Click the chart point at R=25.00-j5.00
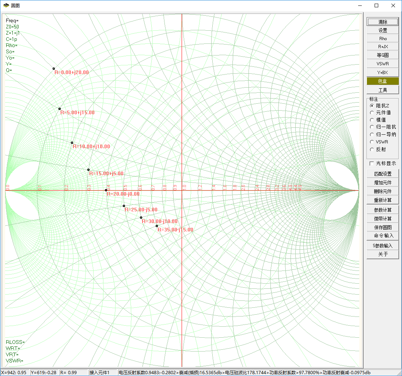The width and height of the screenshot is (402, 376). click(x=124, y=206)
